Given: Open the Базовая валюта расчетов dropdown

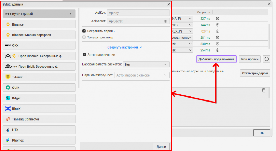Looking at the screenshot, I should click(146, 64).
